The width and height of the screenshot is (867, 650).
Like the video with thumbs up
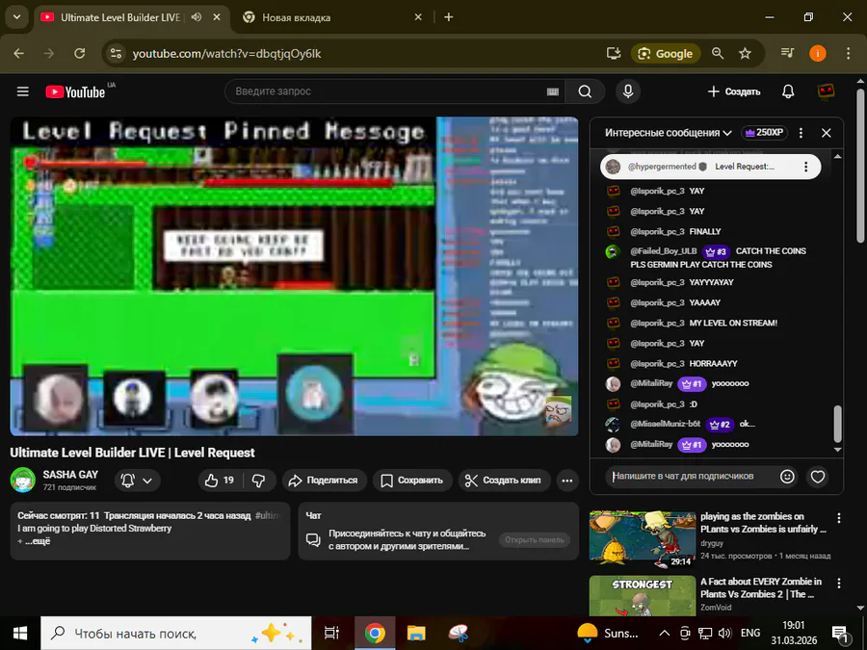coord(220,481)
